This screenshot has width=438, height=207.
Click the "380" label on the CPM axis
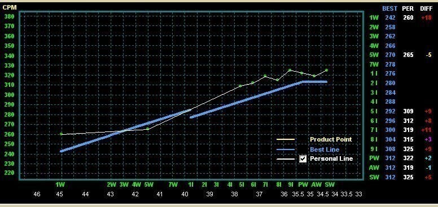point(9,16)
